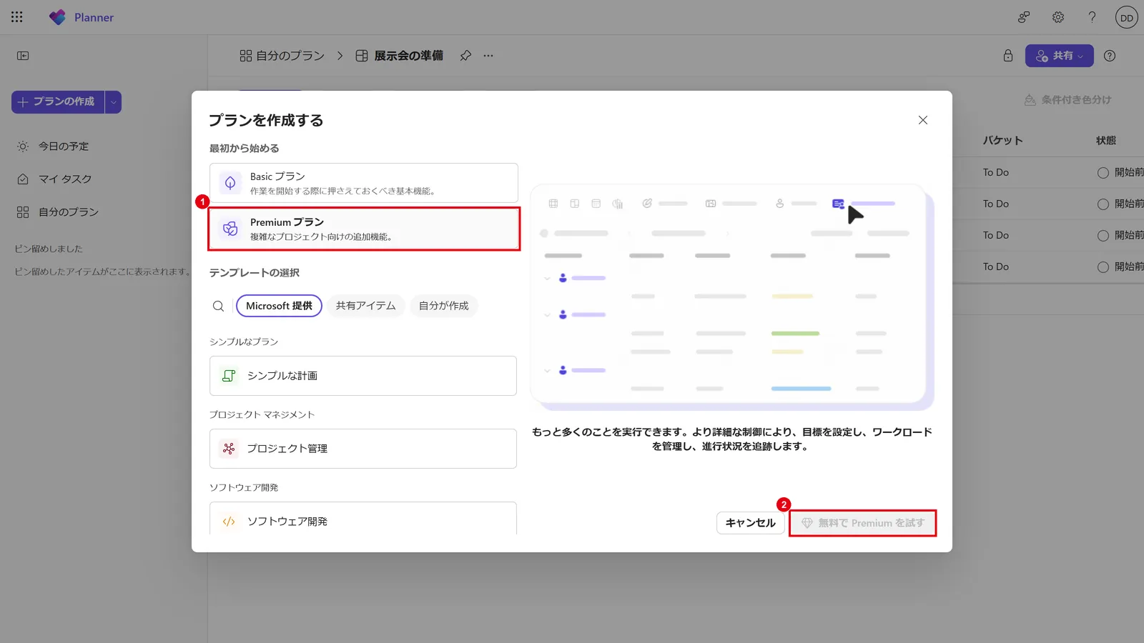
Task: Open the DD account avatar
Action: pyautogui.click(x=1127, y=18)
